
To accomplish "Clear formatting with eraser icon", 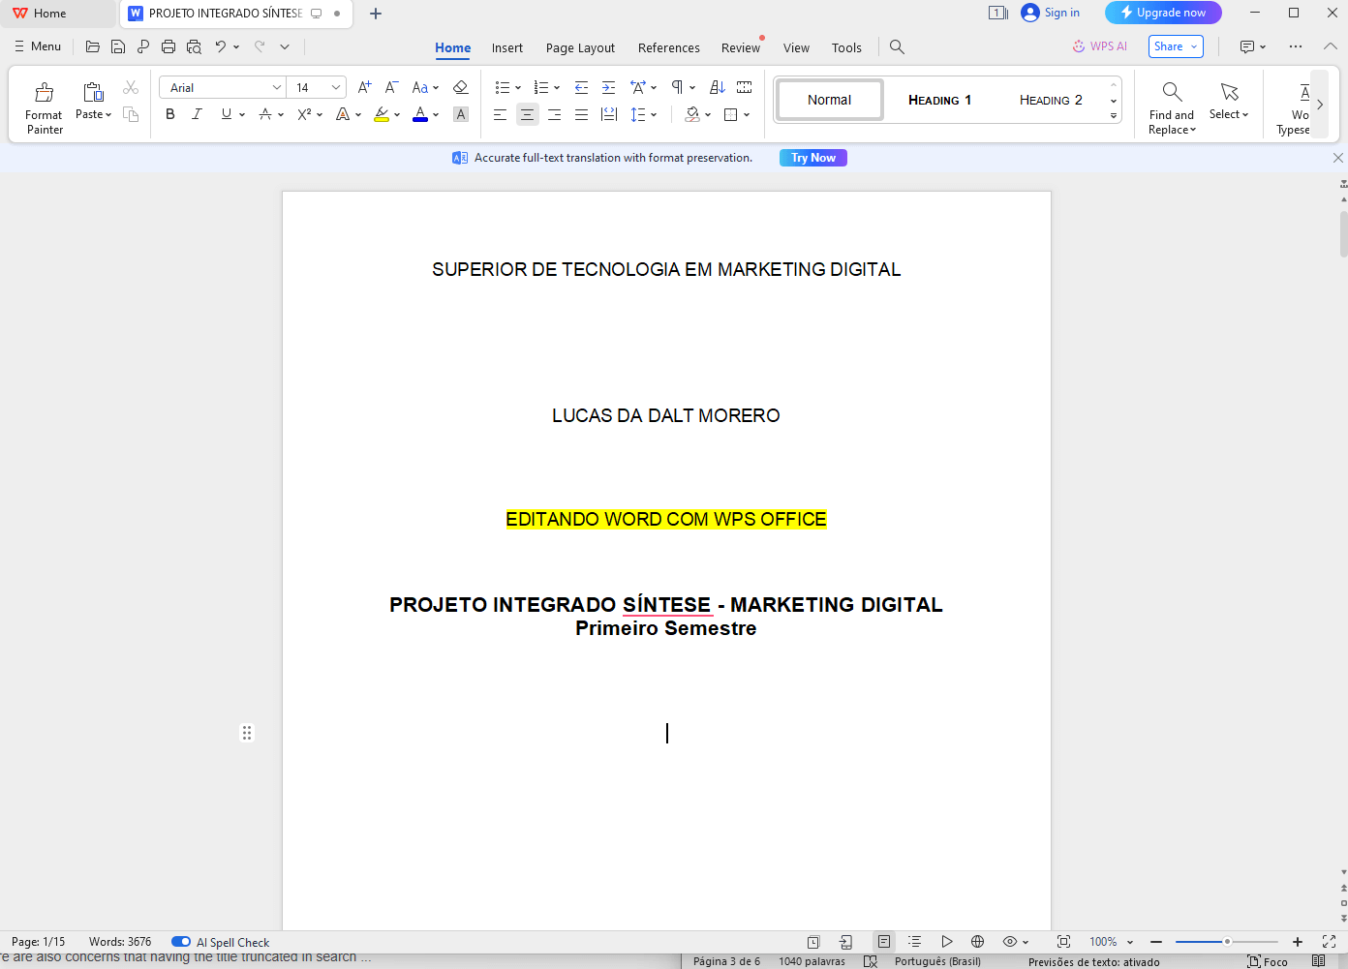I will coord(461,87).
